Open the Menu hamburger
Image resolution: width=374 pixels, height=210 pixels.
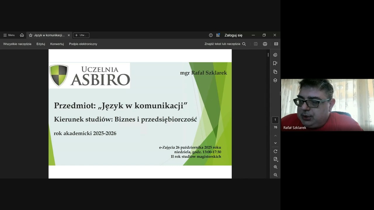[9, 35]
